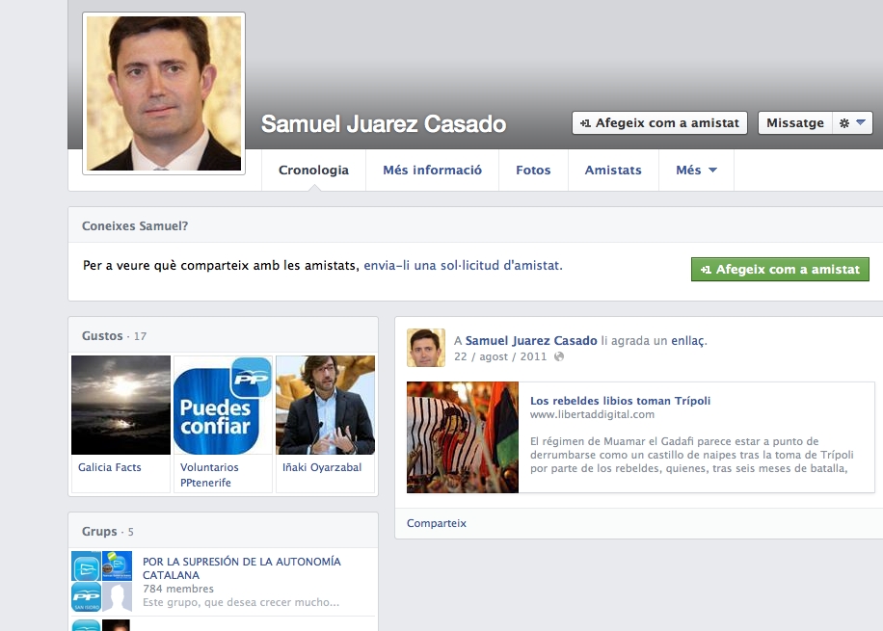Screen dimensions: 883x631
Task: Switch to Més informació tab
Action: pos(432,171)
